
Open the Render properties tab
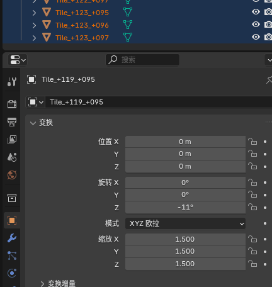12,104
